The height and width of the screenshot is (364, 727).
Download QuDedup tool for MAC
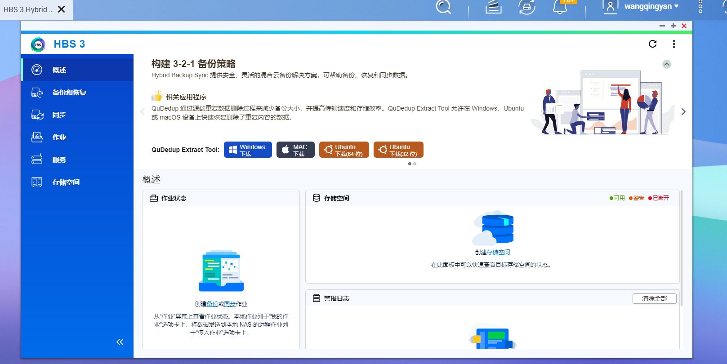coord(295,150)
